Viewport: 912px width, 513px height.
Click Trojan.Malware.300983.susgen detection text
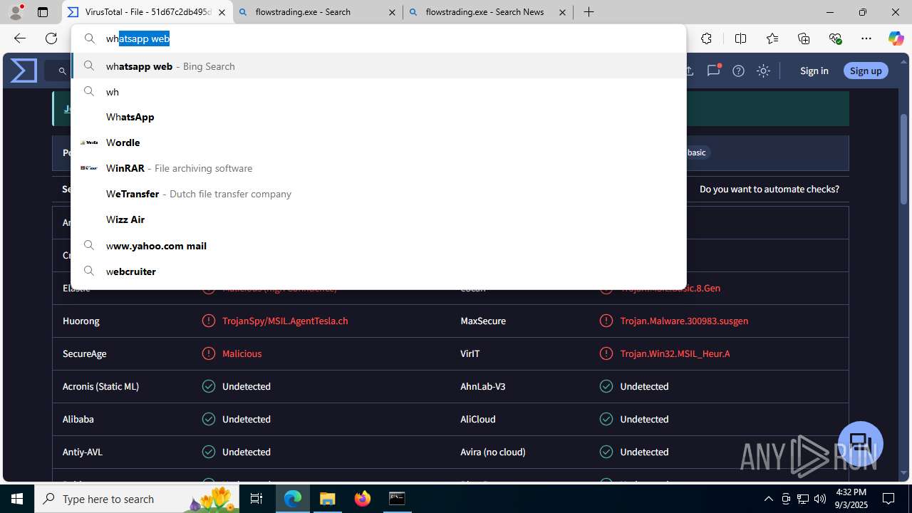point(684,321)
